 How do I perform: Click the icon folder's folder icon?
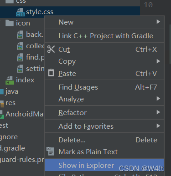pyautogui.click(x=10, y=23)
